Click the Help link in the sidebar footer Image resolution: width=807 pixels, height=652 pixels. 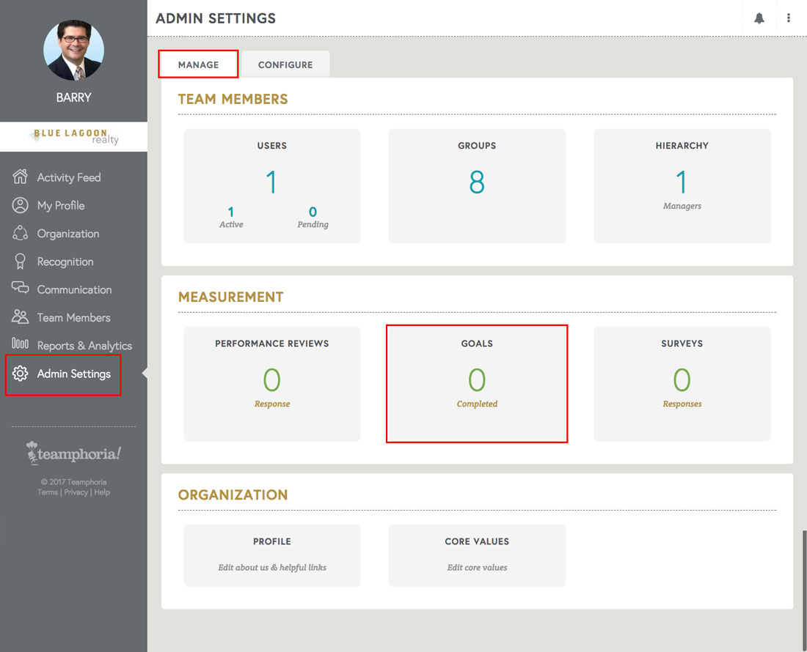tap(101, 492)
